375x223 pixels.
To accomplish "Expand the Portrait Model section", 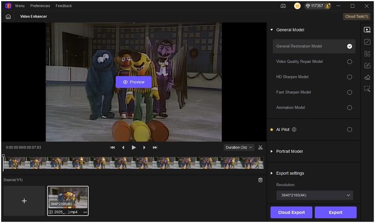I will [x=271, y=151].
